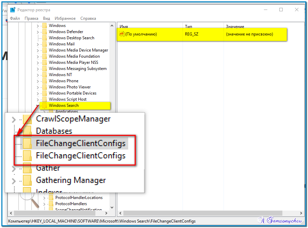This screenshot has width=308, height=228.
Task: Select the Windows Search folder icon
Action: point(45,105)
